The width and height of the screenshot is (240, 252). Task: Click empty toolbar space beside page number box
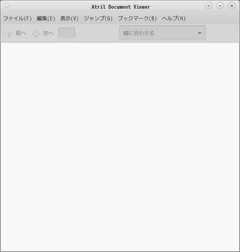click(x=97, y=33)
